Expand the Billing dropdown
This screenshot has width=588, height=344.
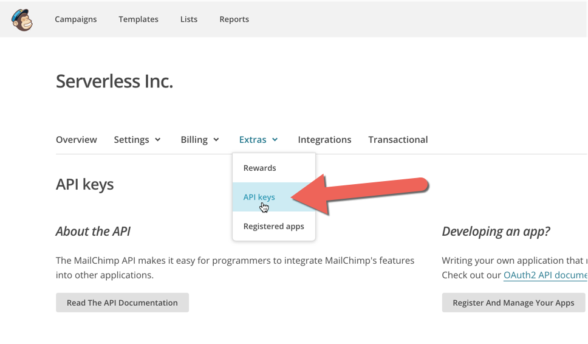[x=200, y=140]
